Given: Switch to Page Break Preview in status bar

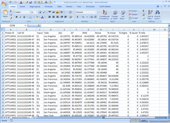Looking at the screenshot, I should (138, 120).
